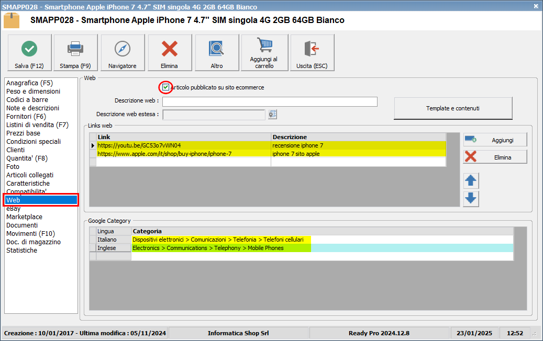Select the Italiano Google category cell
Viewport: 543px width, 341px height.
pos(322,240)
